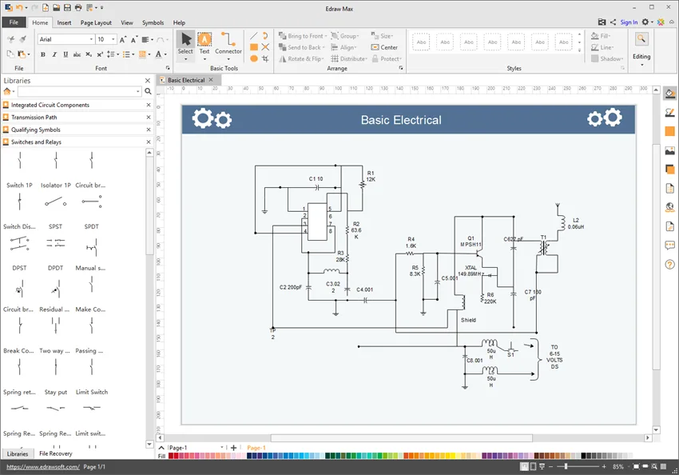Screen dimensions: 679x475
Task: Switch to the Symbols ribbon tab
Action: tap(153, 22)
